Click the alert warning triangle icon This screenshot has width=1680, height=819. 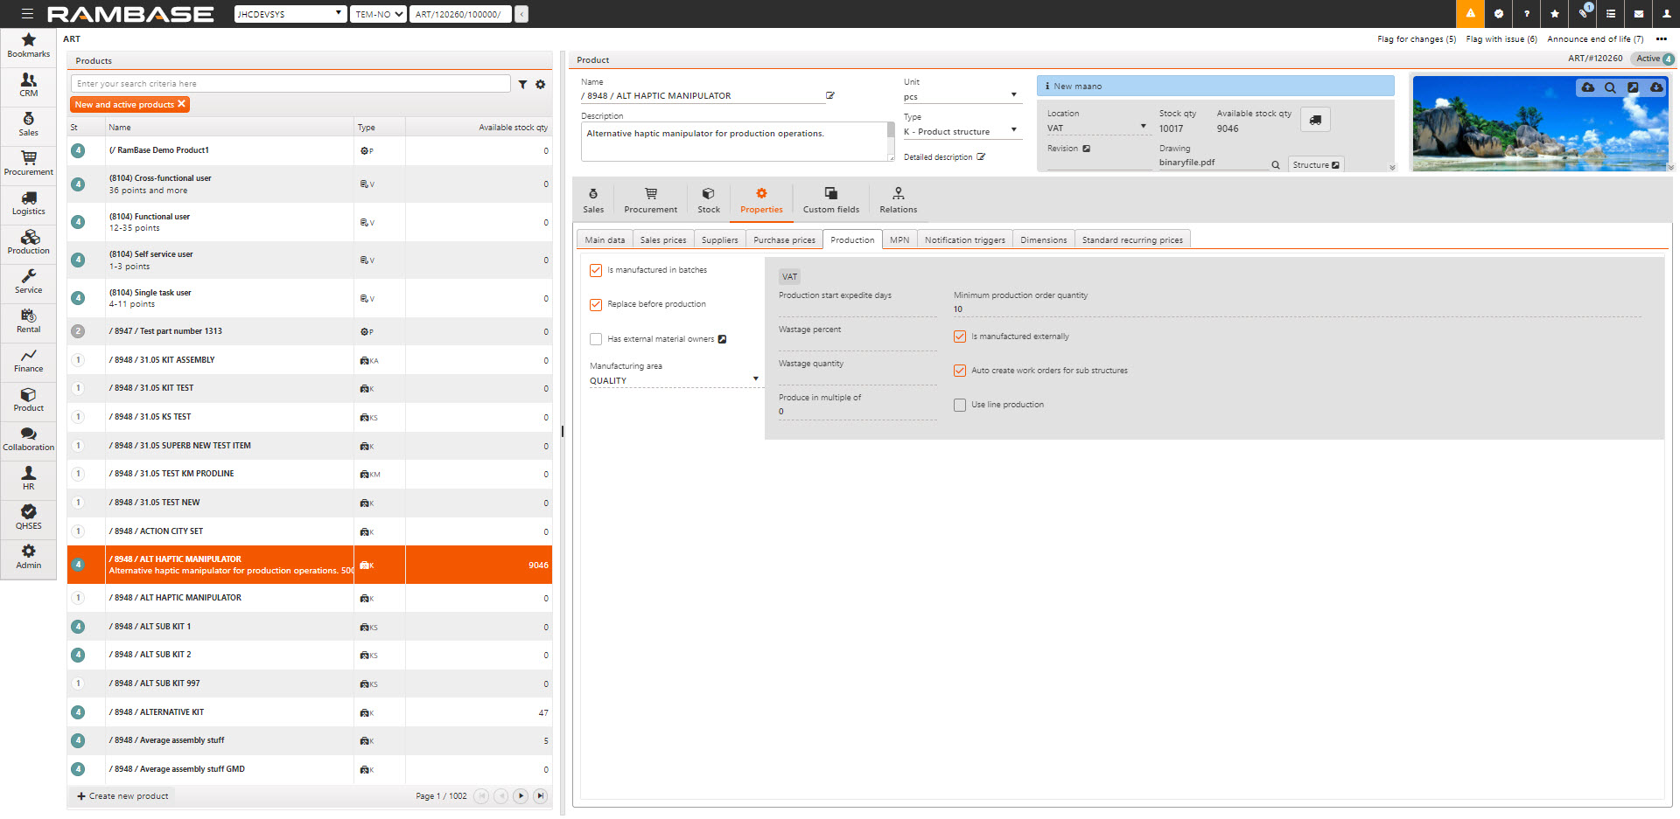[x=1470, y=14]
